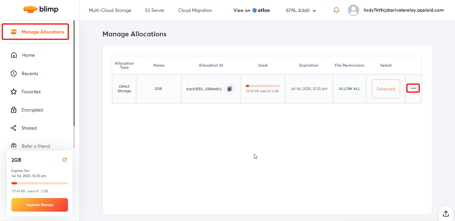Toggle the Selected allocation button
The height and width of the screenshot is (221, 455).
pos(386,89)
